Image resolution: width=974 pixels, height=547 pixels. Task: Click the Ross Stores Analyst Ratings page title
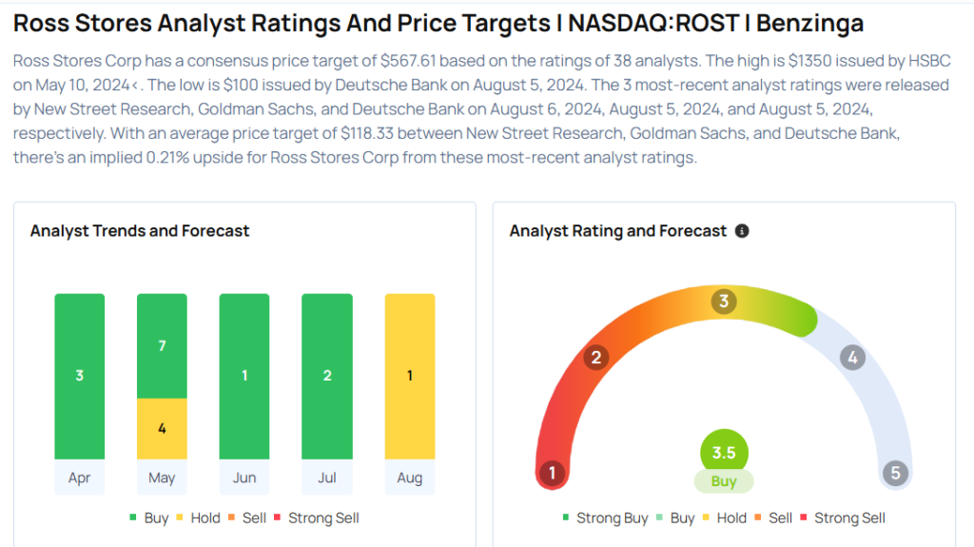(438, 23)
